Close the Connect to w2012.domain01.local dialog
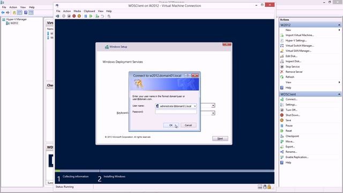 (x=195, y=76)
